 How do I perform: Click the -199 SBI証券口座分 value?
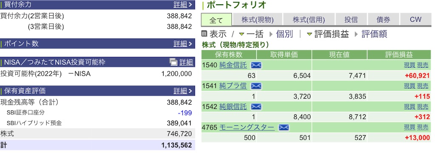(x=185, y=113)
